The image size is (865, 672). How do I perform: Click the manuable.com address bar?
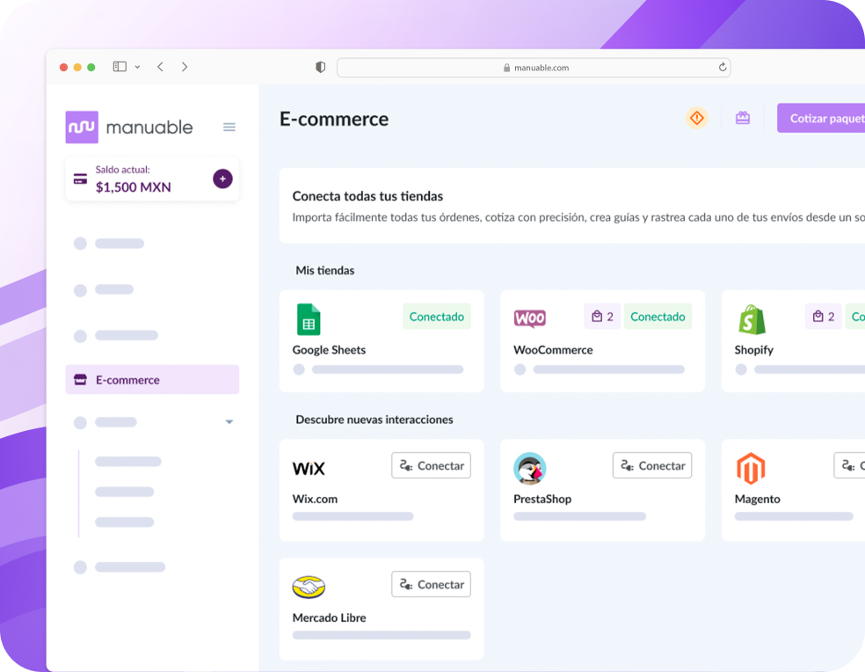pyautogui.click(x=534, y=68)
